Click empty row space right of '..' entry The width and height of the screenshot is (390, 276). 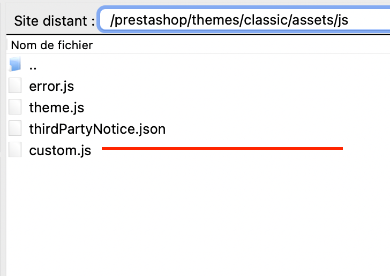(x=214, y=66)
